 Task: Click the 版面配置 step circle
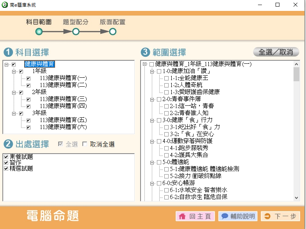click(112, 31)
